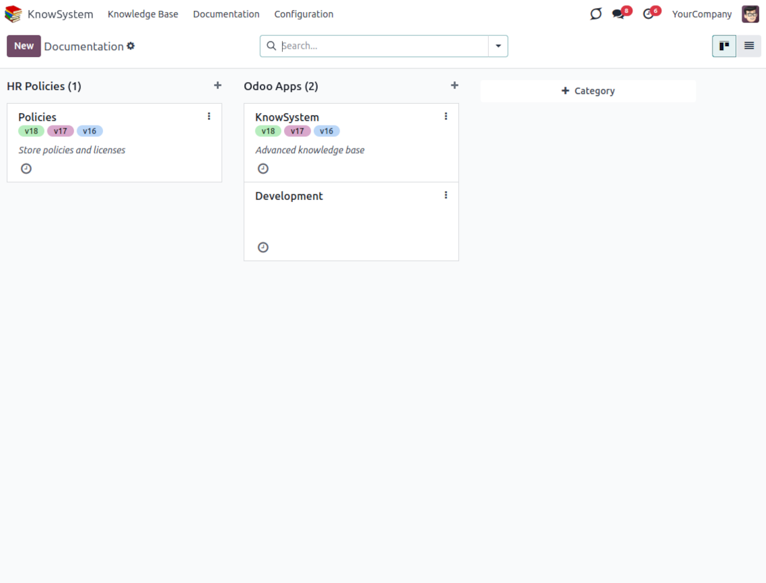Switch to kanban view
Image resolution: width=766 pixels, height=583 pixels.
tap(724, 46)
